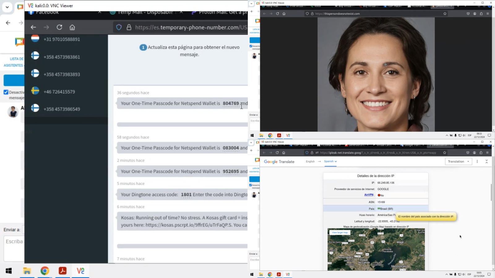
Task: Open Spanish target language dropdown
Action: (x=330, y=161)
